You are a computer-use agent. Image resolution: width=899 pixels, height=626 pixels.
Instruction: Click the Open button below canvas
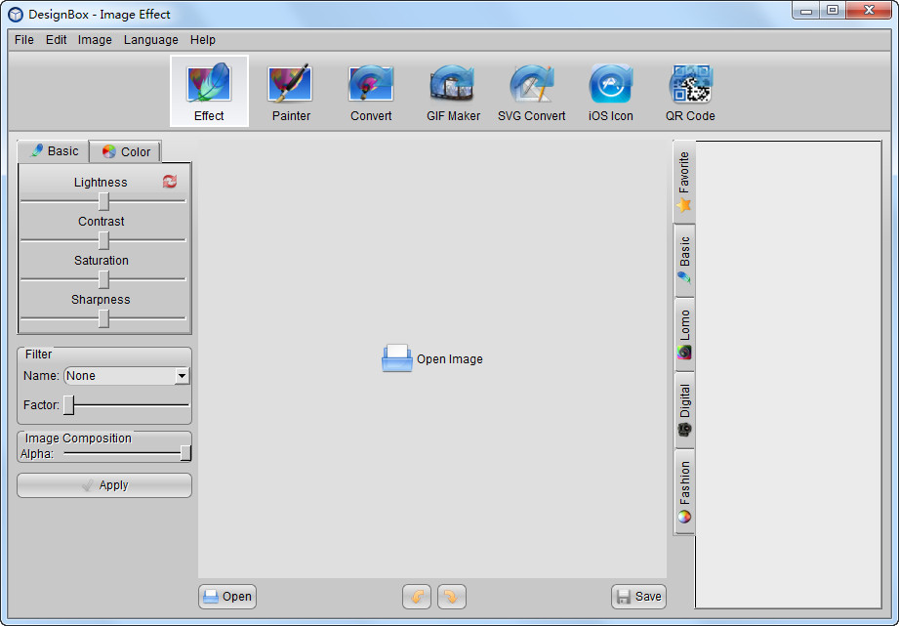(x=227, y=597)
